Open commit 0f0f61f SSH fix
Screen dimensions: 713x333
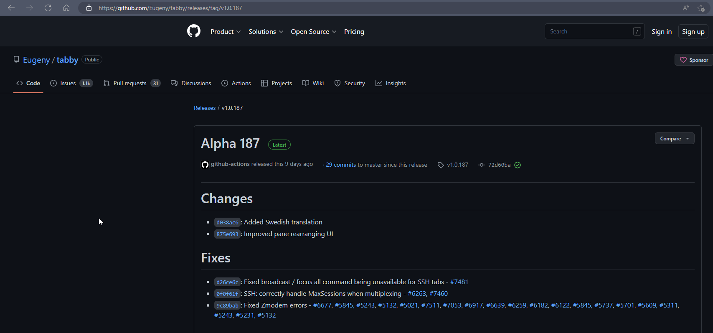(x=227, y=294)
